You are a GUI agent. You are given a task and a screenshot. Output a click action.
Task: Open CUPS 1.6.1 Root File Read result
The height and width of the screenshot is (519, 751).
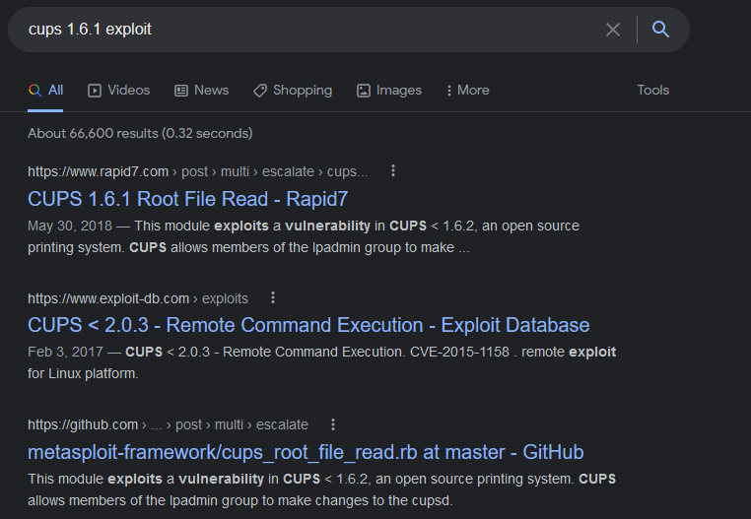(x=187, y=199)
